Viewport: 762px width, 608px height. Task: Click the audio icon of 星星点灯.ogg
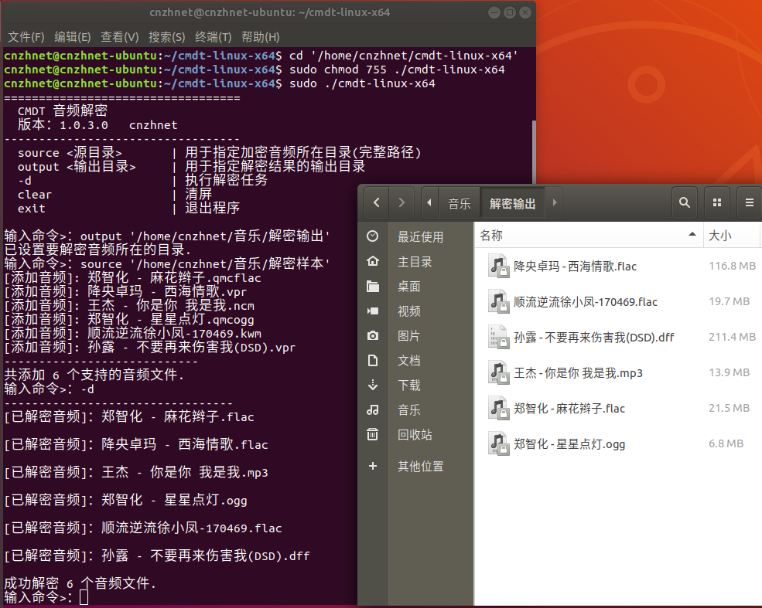[x=498, y=444]
